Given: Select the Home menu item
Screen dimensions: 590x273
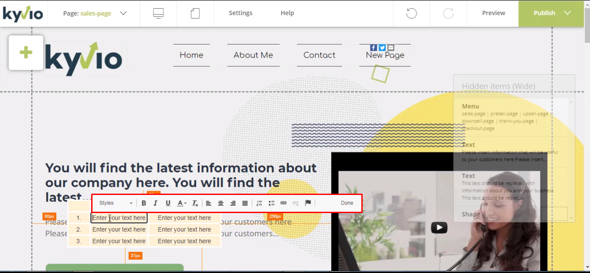Looking at the screenshot, I should point(191,55).
